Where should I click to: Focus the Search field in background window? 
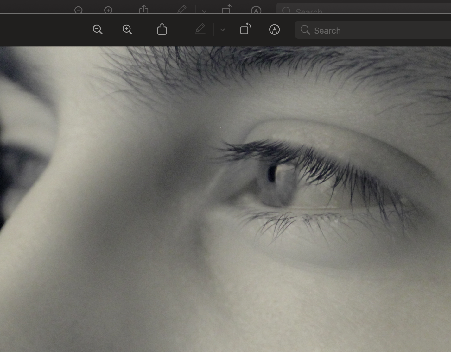tap(364, 9)
